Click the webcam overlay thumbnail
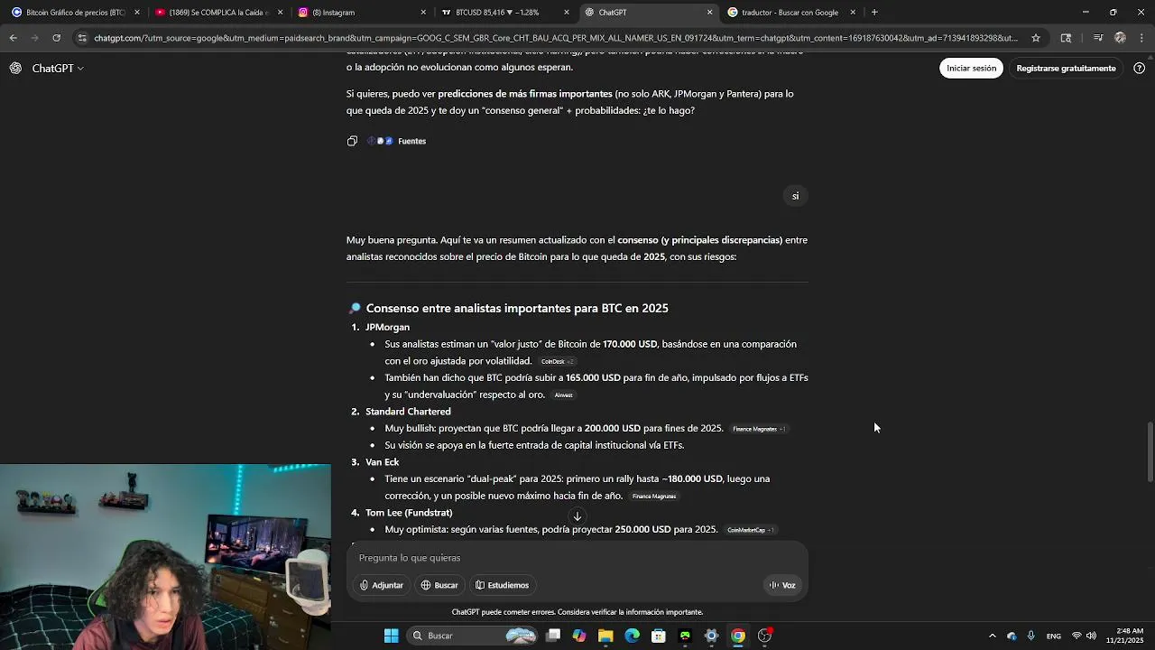Screen dimensions: 1155x650 point(165,556)
